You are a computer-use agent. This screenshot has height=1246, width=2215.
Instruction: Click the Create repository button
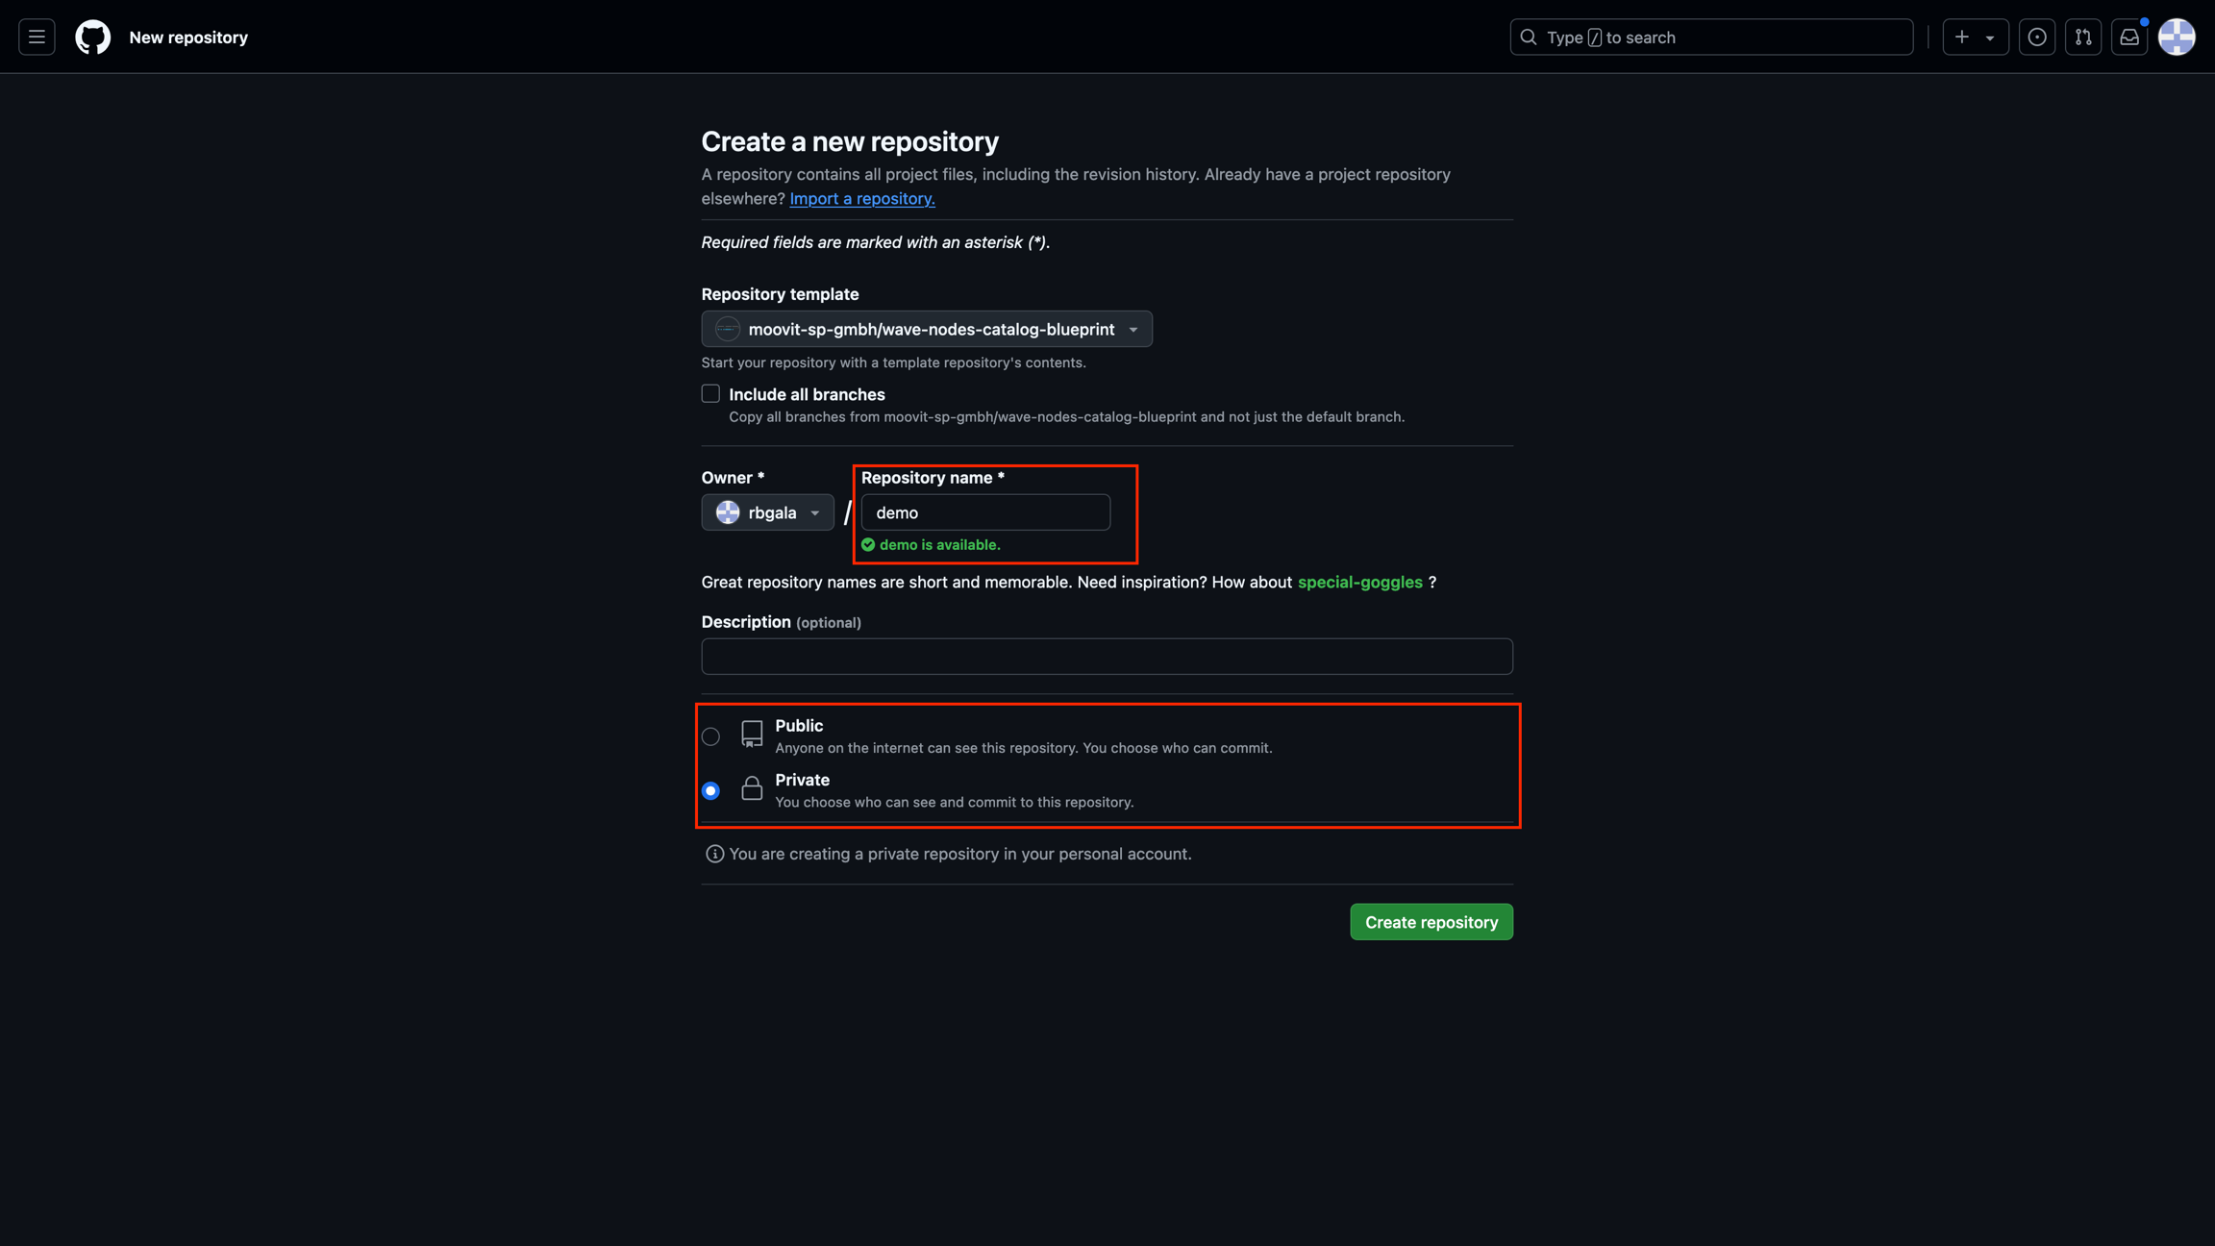1431,922
